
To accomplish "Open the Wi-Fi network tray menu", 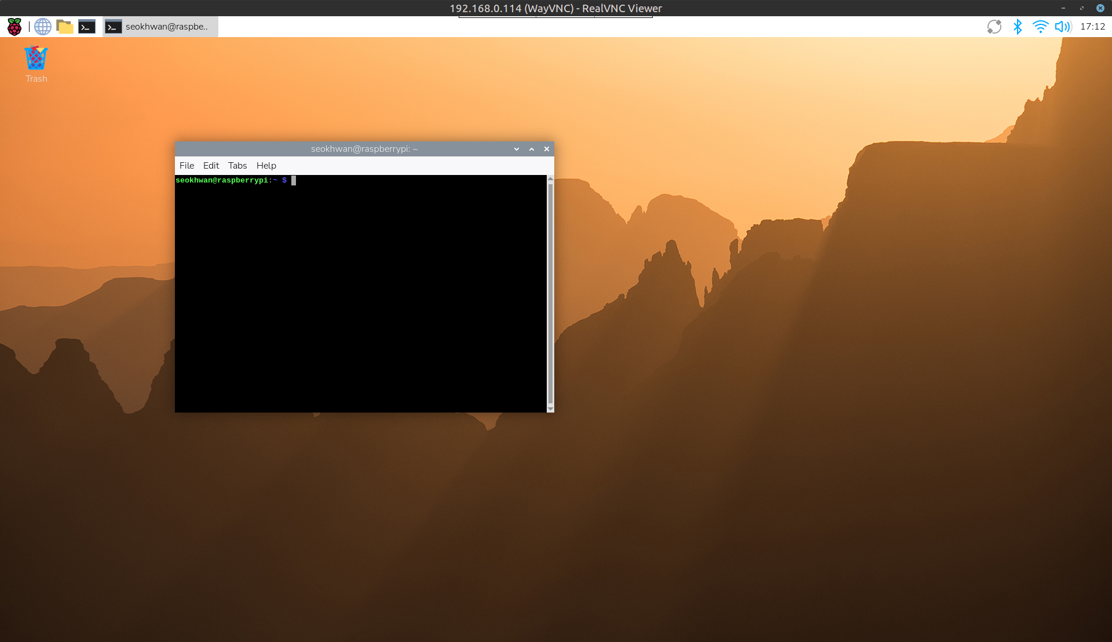I will [1040, 27].
